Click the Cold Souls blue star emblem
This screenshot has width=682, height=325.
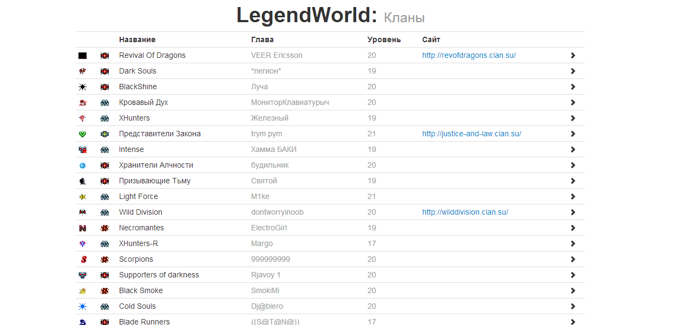tap(82, 307)
